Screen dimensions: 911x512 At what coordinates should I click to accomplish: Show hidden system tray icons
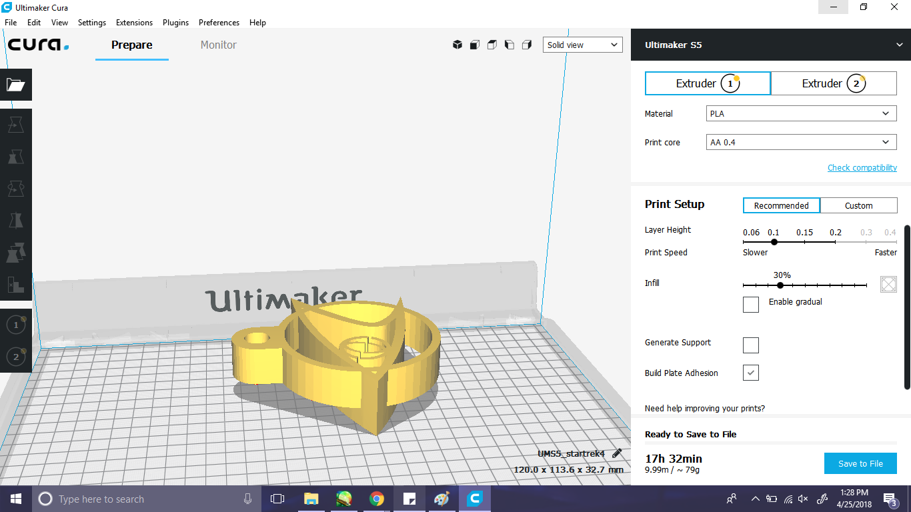(x=755, y=499)
